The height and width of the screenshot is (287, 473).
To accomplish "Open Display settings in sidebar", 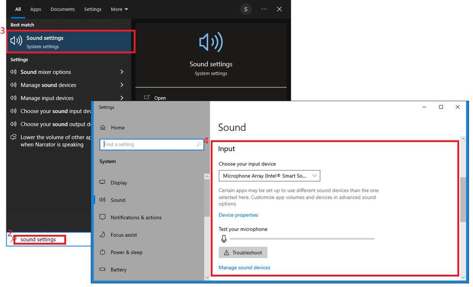I will (118, 183).
